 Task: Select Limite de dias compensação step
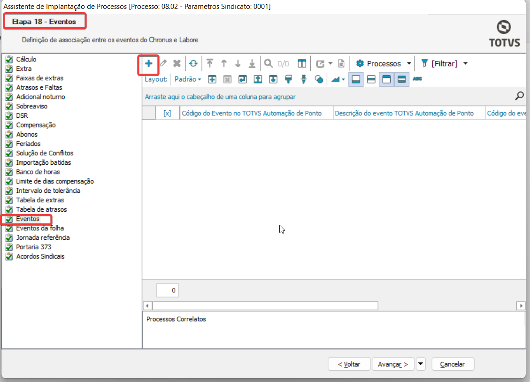[x=55, y=181]
